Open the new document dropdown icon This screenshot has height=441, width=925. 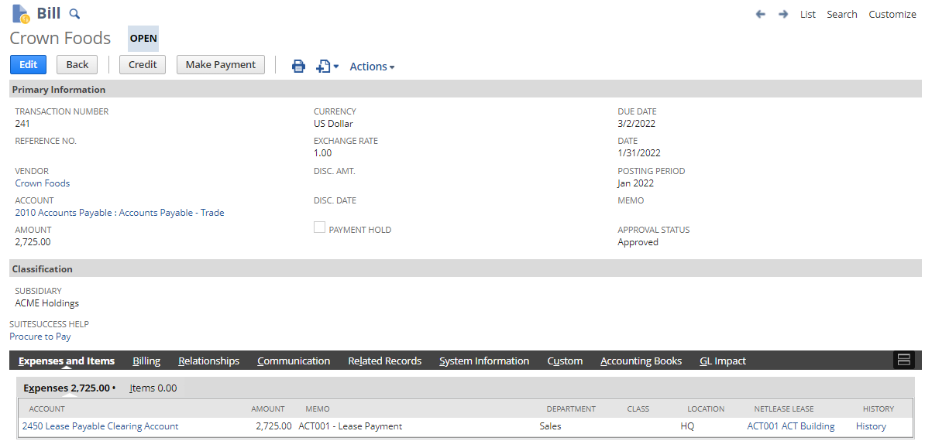[x=327, y=66]
